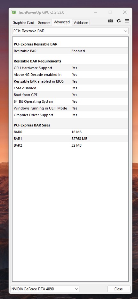Select the Advanced tab

point(62,22)
